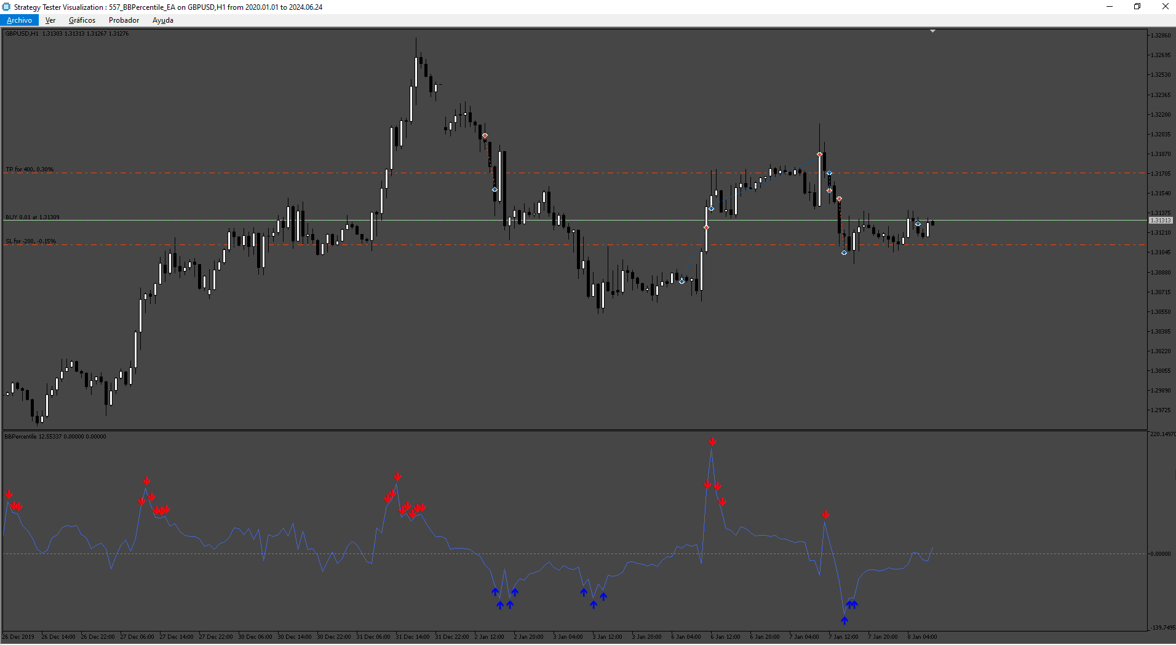The height and width of the screenshot is (645, 1176).
Task: Click the 0.00000 indicator axis label
Action: point(1161,554)
